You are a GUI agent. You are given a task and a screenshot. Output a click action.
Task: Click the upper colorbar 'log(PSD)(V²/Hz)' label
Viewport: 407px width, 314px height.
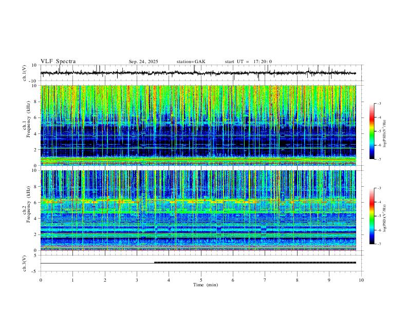coord(384,134)
